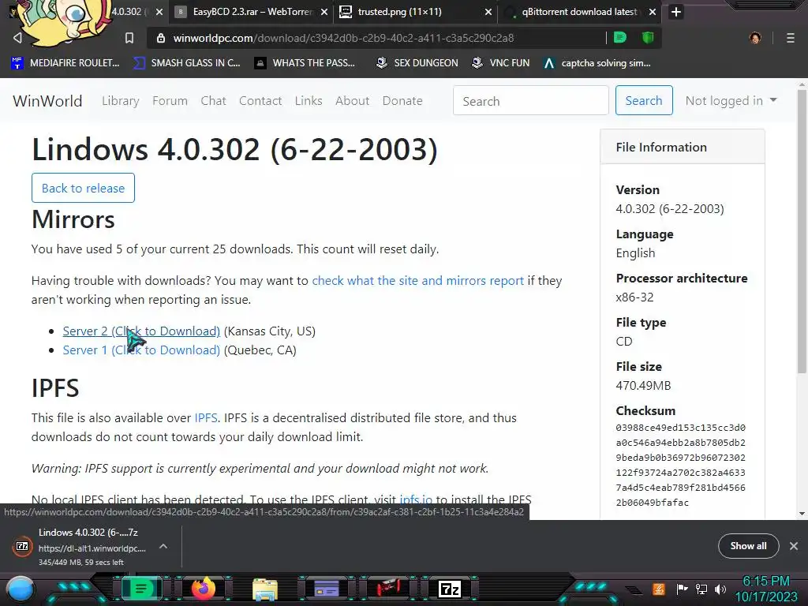Image resolution: width=808 pixels, height=606 pixels.
Task: Open the Start orb button
Action: pyautogui.click(x=20, y=590)
